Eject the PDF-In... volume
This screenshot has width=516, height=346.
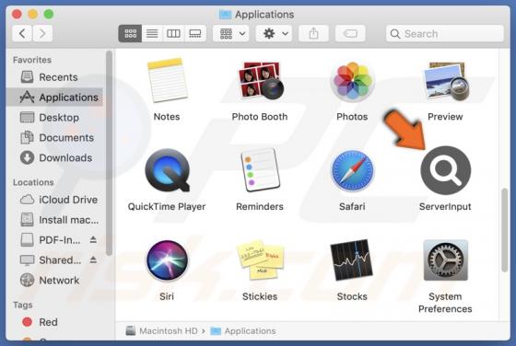[93, 240]
